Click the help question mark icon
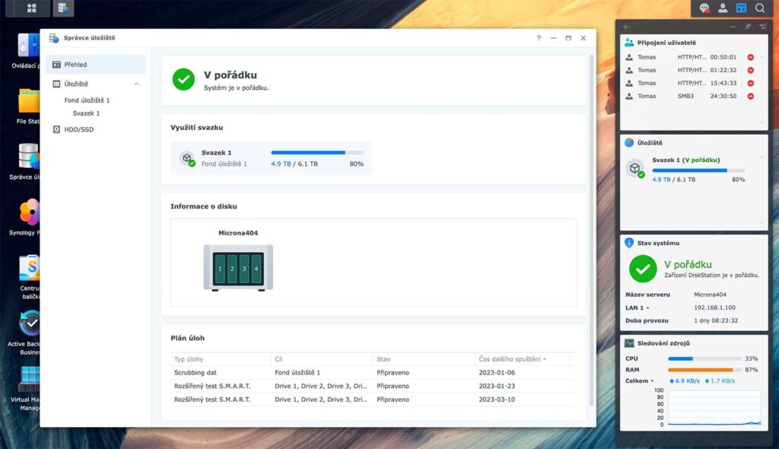This screenshot has height=449, width=779. pyautogui.click(x=539, y=38)
